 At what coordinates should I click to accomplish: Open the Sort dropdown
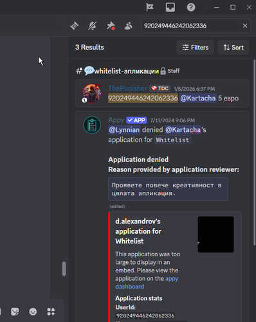[233, 48]
